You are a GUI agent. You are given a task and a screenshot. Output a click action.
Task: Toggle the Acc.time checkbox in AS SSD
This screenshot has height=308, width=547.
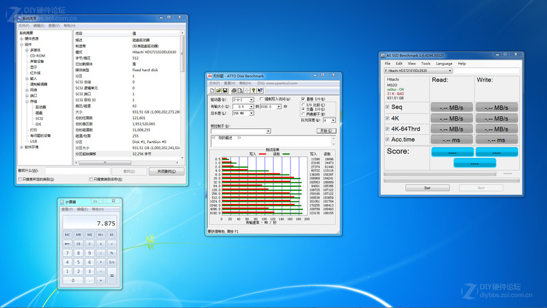click(387, 140)
